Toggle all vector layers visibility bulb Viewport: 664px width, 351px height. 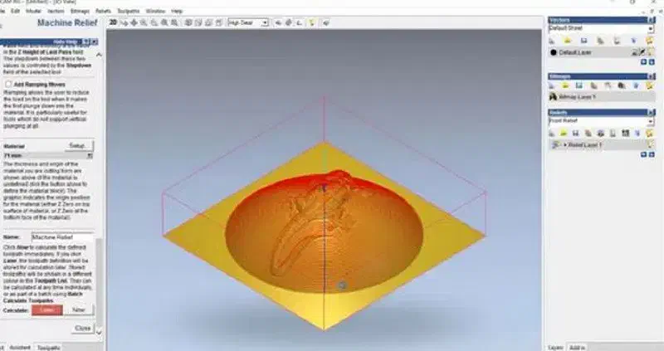coord(650,41)
